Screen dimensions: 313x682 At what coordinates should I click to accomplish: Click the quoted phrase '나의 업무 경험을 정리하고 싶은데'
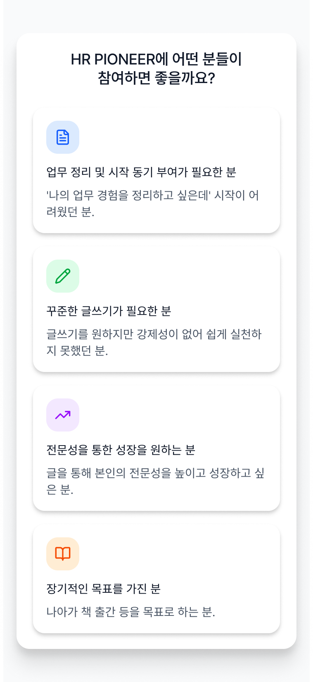(130, 195)
